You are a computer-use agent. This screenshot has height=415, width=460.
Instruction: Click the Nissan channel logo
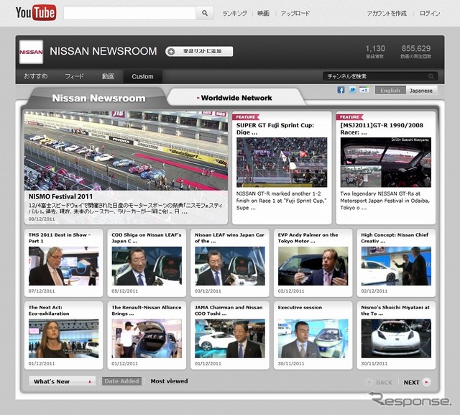(31, 52)
